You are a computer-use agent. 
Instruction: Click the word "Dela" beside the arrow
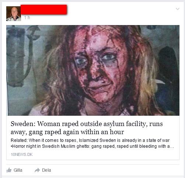(46, 170)
